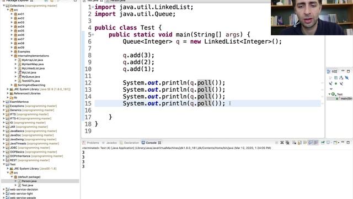353x199 pixels.
Task: Expand the ex05 package
Action: pos(12,31)
